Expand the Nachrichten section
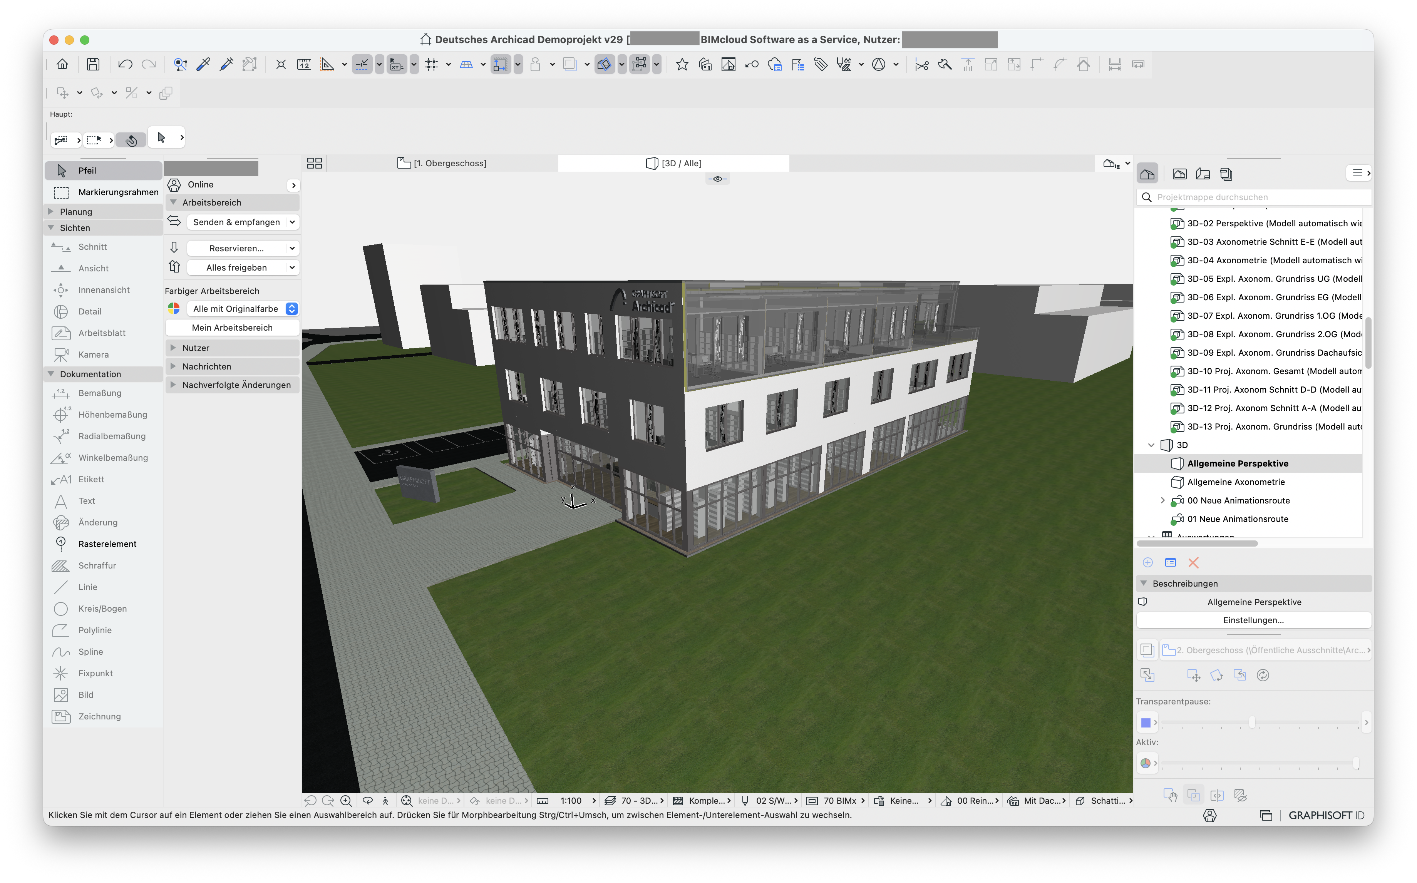Viewport: 1417px width, 883px height. point(233,367)
